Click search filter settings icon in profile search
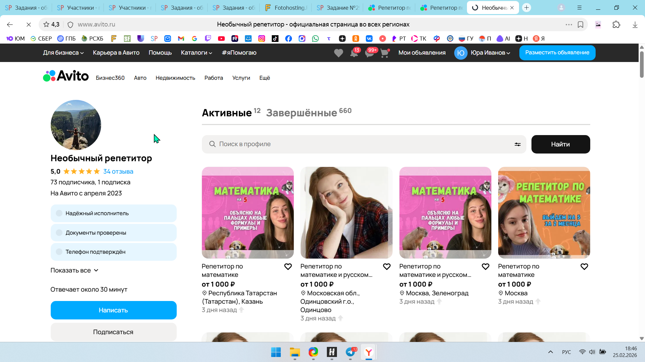 pyautogui.click(x=517, y=144)
